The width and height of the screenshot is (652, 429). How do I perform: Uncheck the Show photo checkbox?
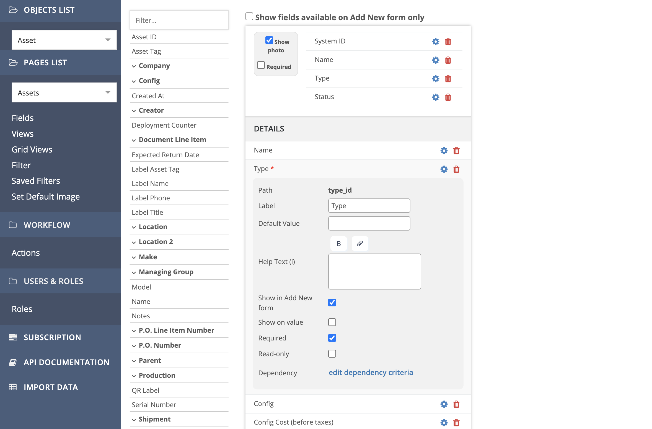coord(269,40)
